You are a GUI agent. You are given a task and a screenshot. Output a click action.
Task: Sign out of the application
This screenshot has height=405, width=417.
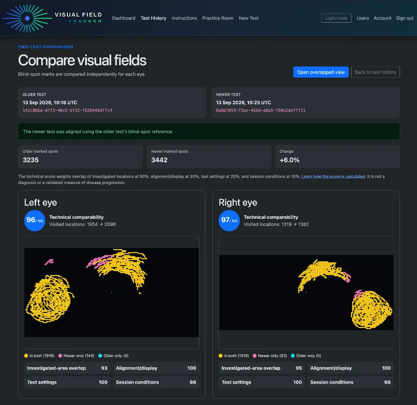(405, 18)
